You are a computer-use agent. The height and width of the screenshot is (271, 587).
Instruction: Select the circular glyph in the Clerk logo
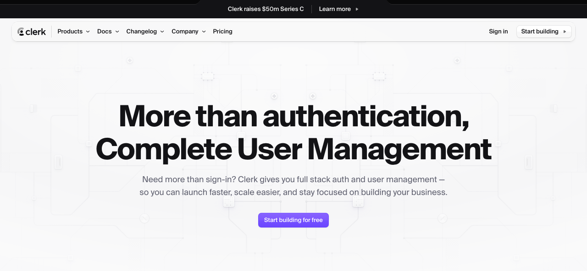[x=22, y=31]
